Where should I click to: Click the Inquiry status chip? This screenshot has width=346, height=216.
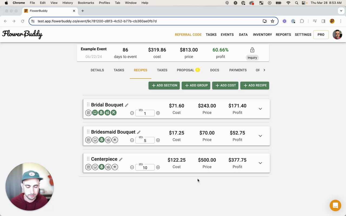[x=252, y=58]
